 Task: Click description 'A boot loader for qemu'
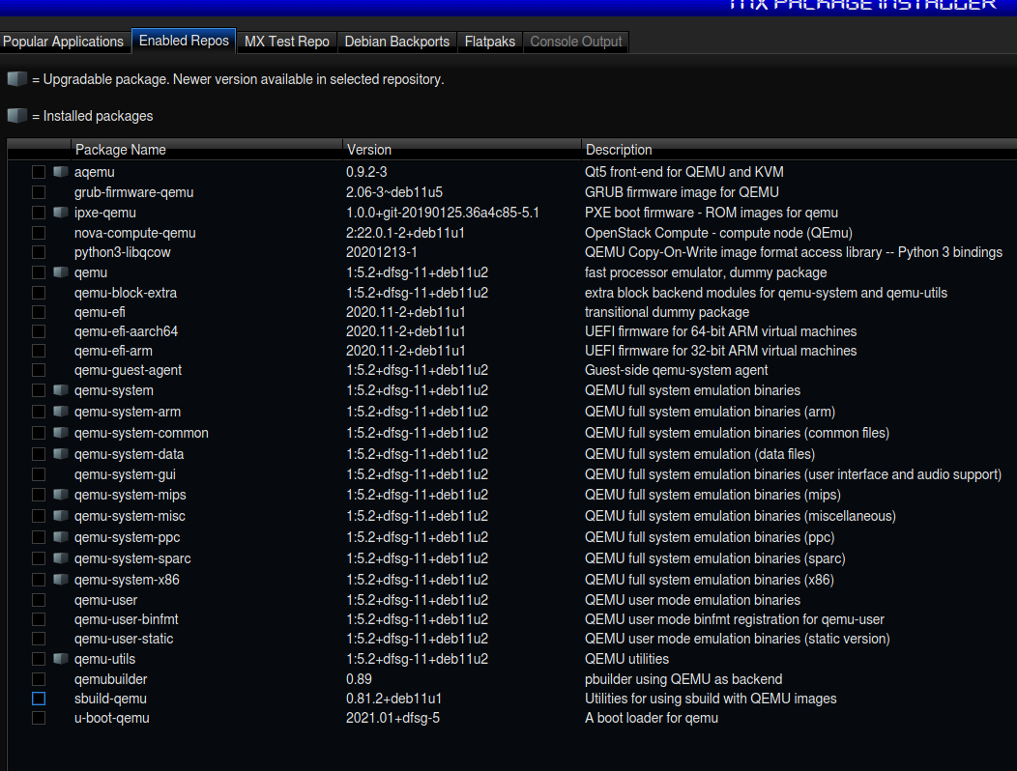click(652, 719)
